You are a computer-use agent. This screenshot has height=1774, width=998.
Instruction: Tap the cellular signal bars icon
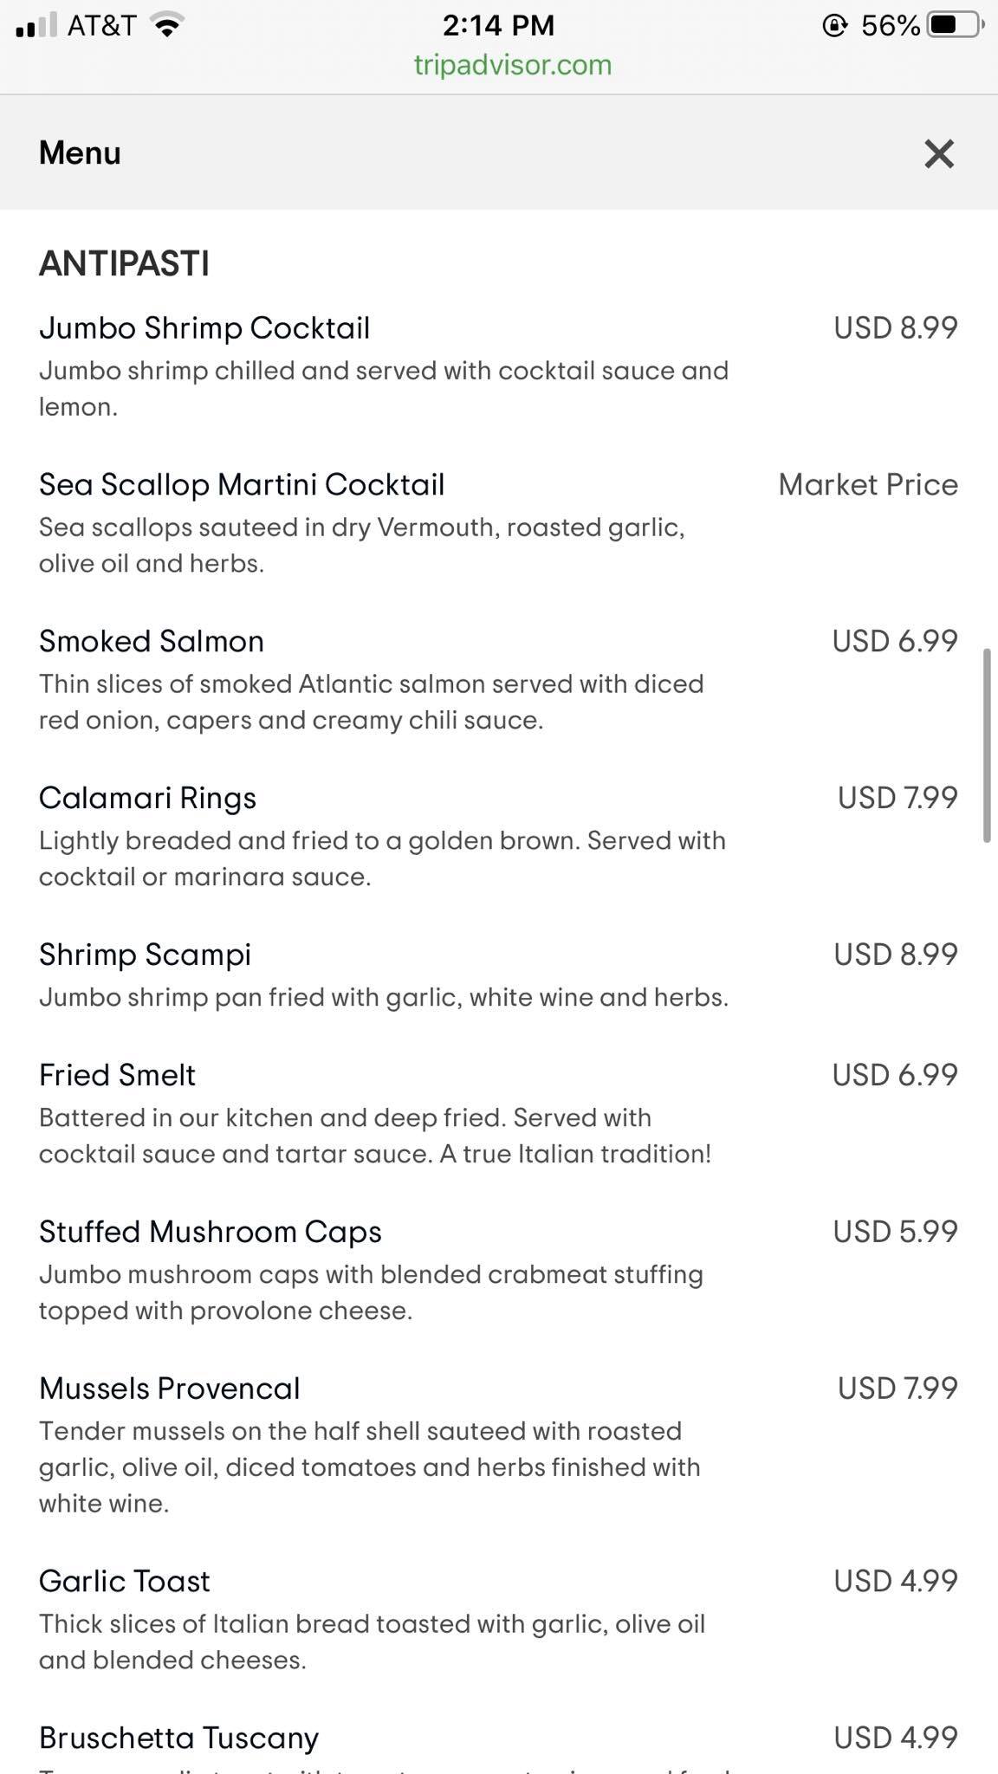36,25
